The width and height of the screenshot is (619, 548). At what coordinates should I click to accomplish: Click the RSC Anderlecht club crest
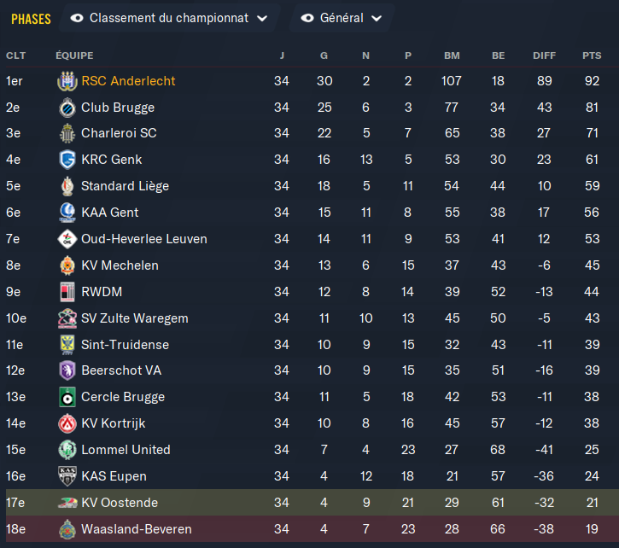pyautogui.click(x=66, y=81)
